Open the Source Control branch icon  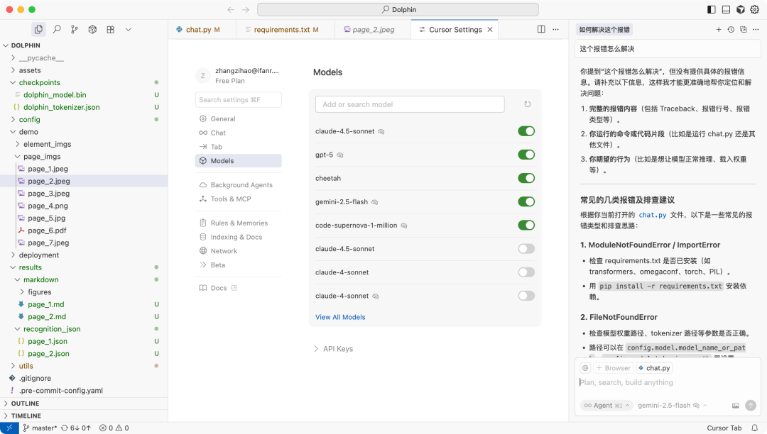[75, 30]
